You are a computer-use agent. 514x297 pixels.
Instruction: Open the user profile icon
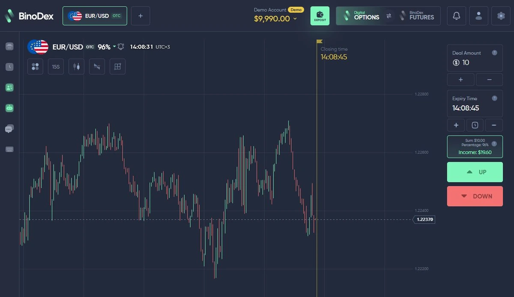(x=479, y=16)
